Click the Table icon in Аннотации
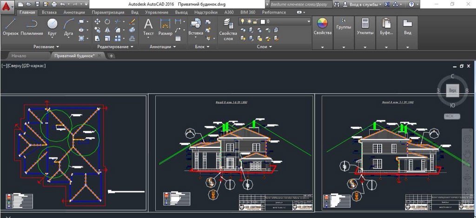 178,38
